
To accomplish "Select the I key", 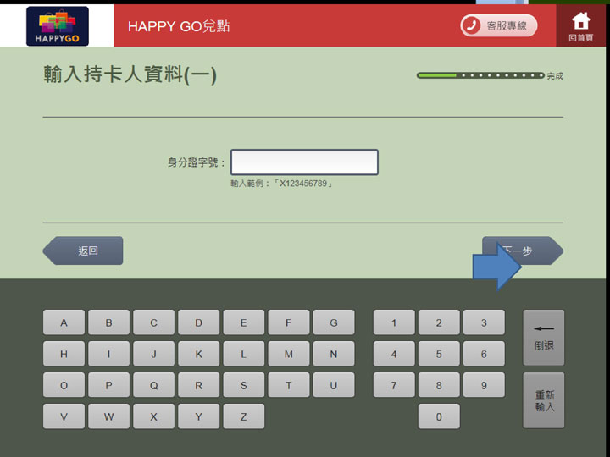I will point(109,354).
